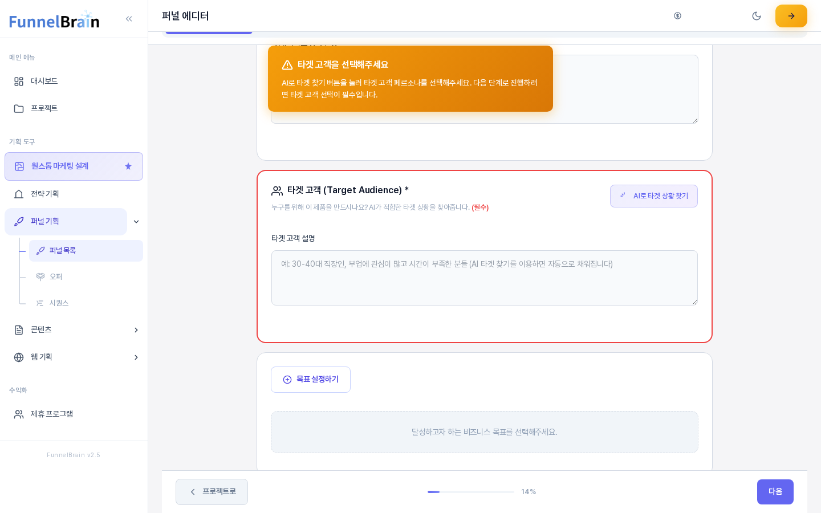Click the 다음 button
The image size is (821, 513).
(x=775, y=492)
